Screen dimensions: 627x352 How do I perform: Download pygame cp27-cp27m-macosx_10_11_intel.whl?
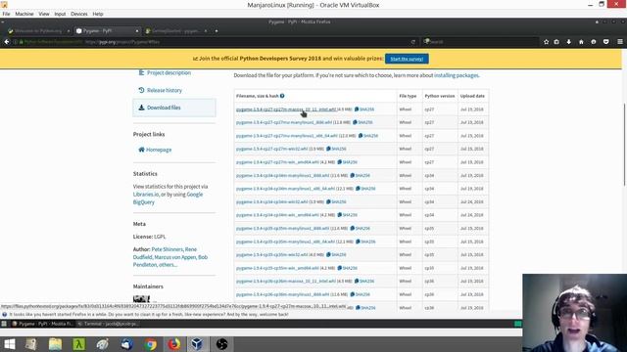[x=286, y=110]
